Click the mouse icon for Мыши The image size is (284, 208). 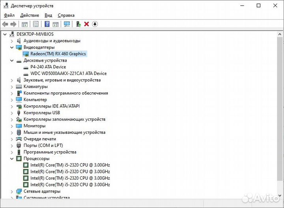point(19,133)
